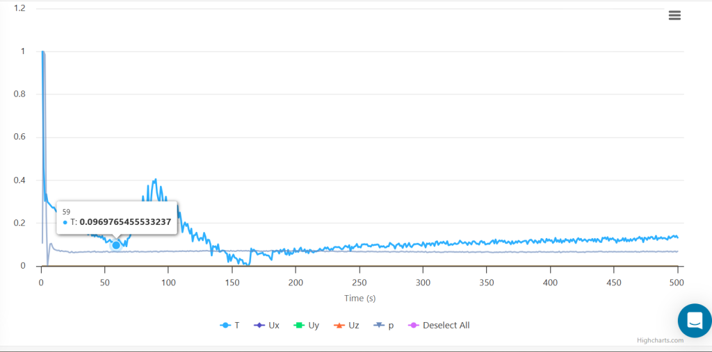Click the pink circle marker beside Deselect All
The width and height of the screenshot is (712, 352).
413,325
